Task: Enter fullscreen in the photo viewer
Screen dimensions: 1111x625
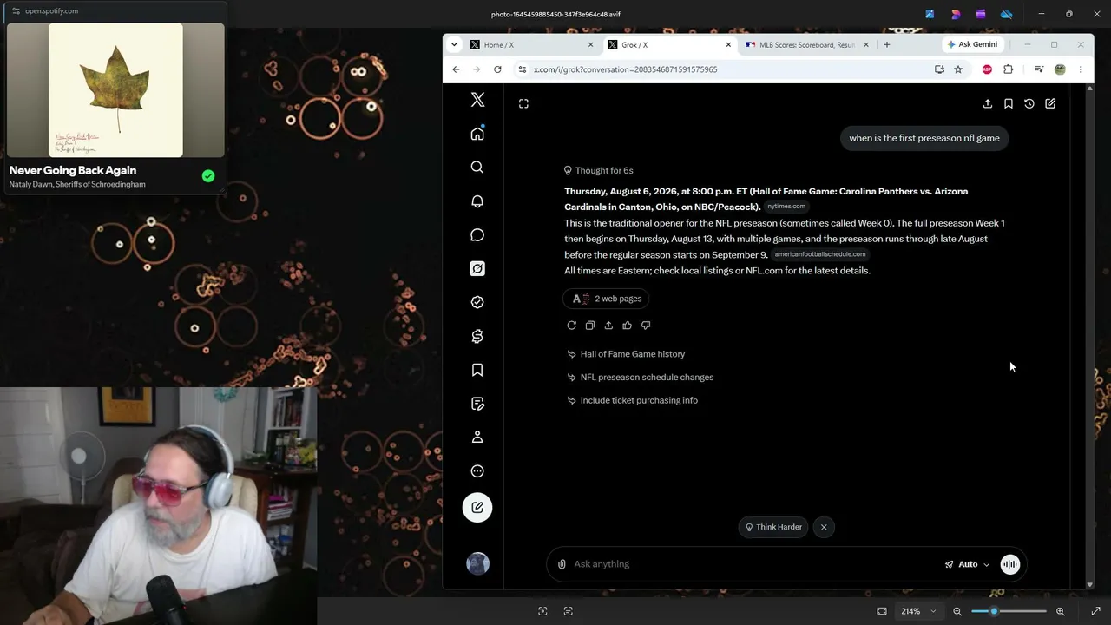Action: pyautogui.click(x=1096, y=611)
